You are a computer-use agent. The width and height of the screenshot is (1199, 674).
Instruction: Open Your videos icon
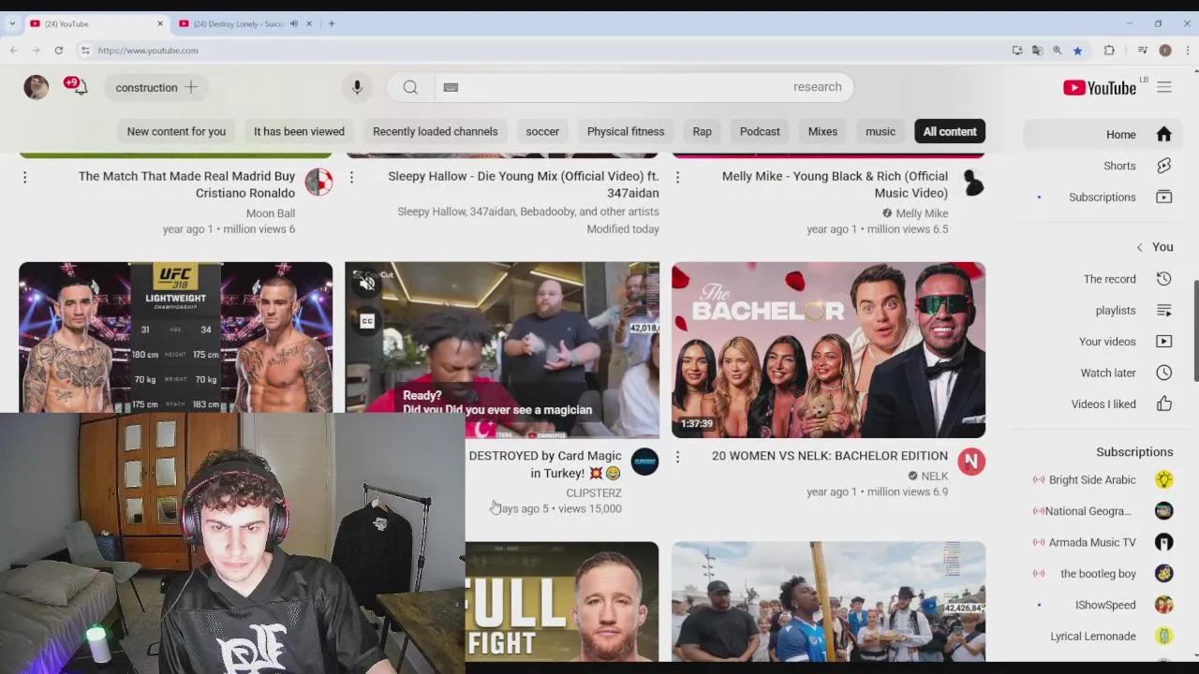(x=1164, y=342)
